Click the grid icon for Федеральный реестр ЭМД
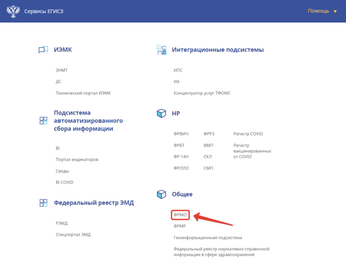Image resolution: width=346 pixels, height=264 pixels. click(43, 203)
